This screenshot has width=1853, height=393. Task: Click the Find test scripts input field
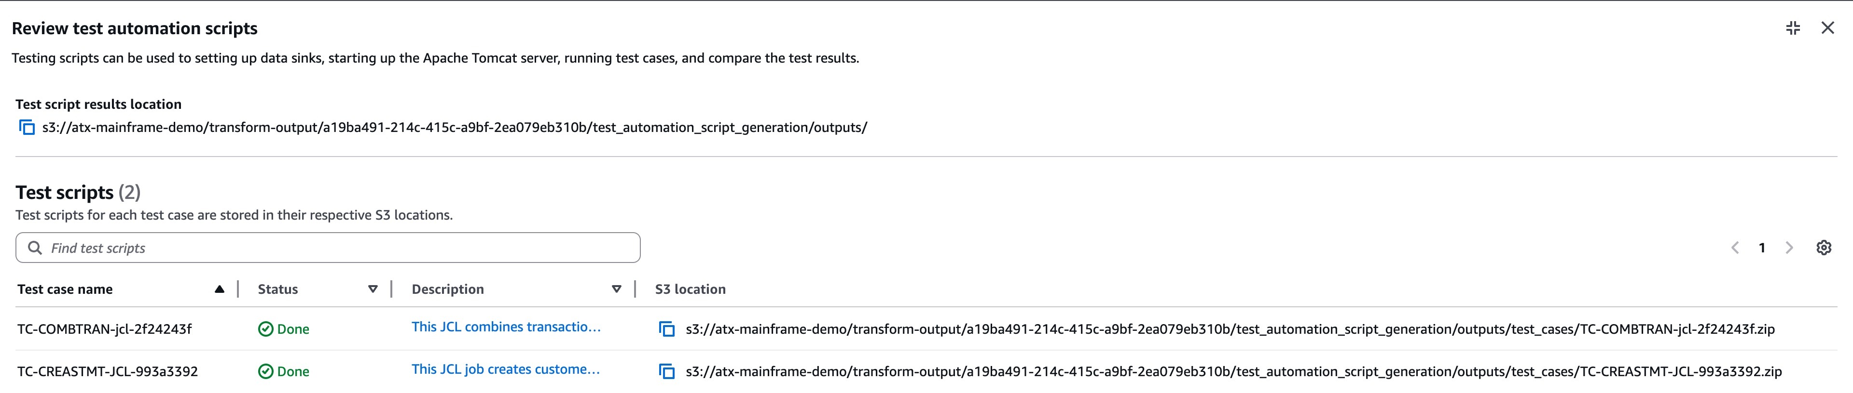click(x=288, y=247)
